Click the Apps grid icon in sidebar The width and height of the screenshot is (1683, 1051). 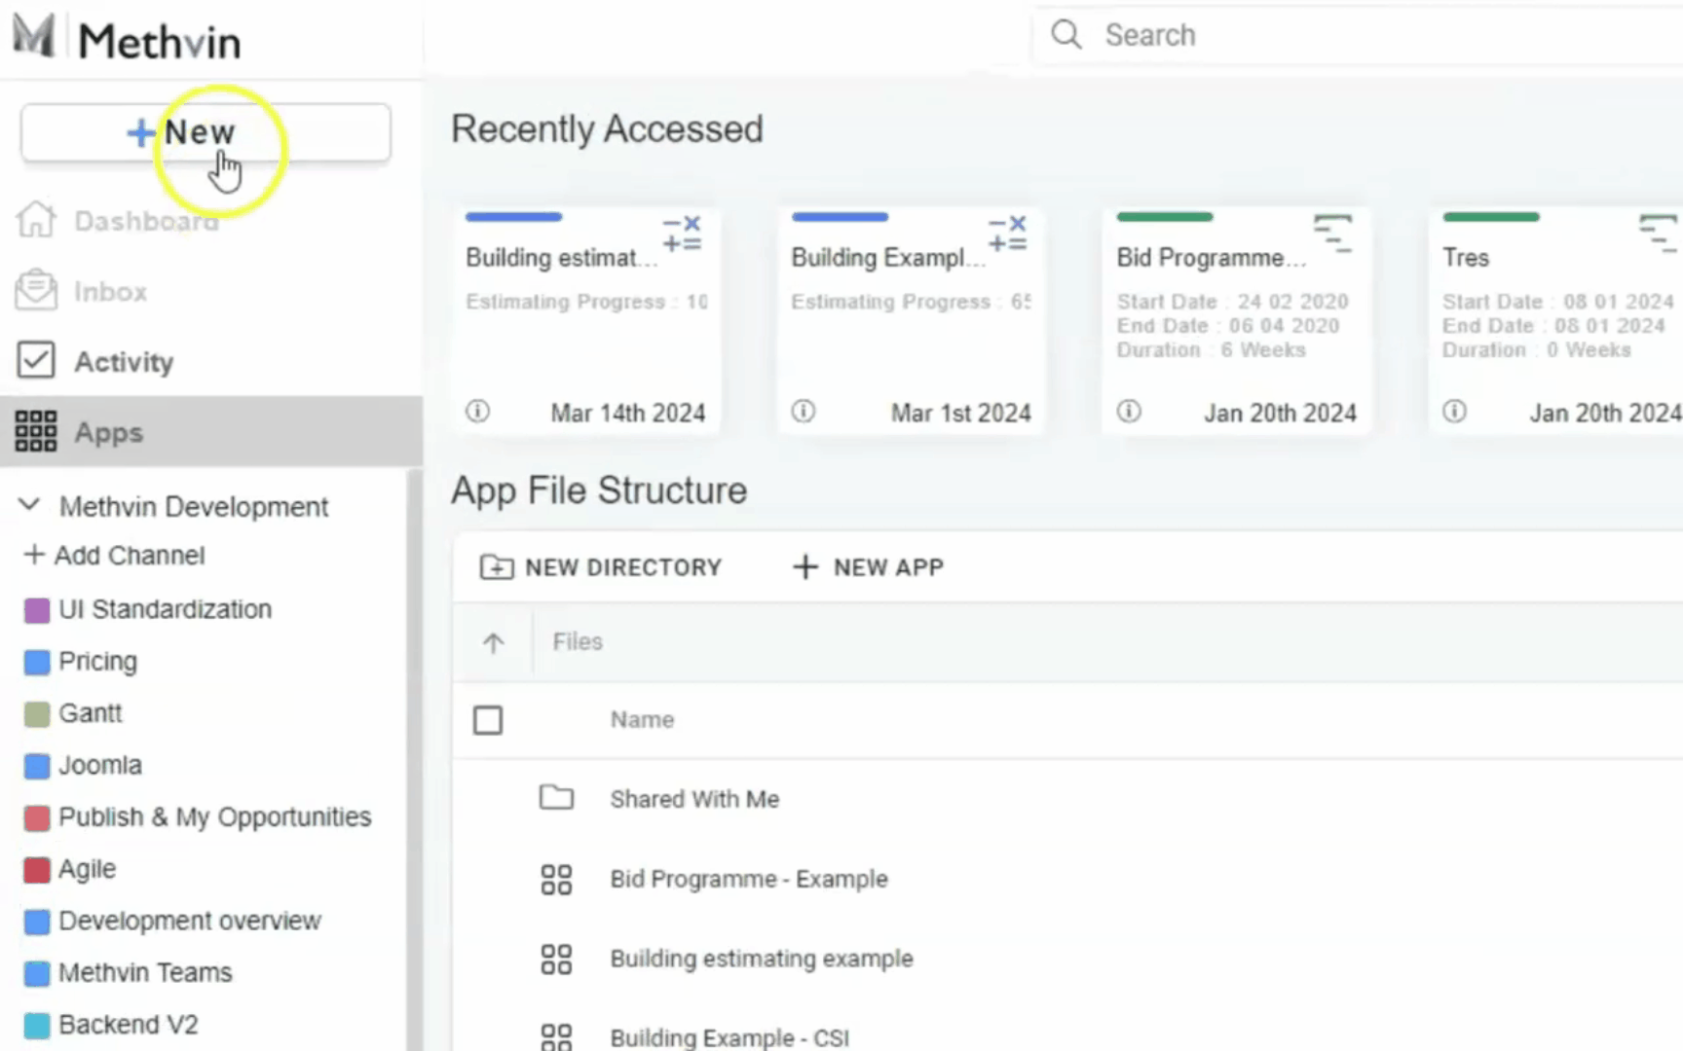[36, 431]
